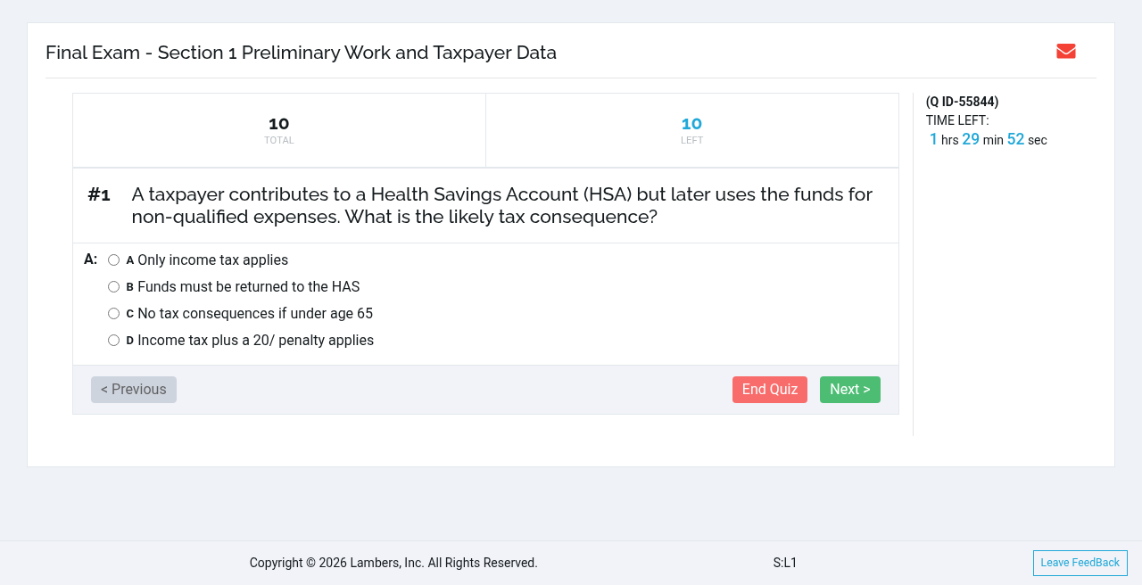Screen dimensions: 1142x585
Task: Select answer A radio button
Action: tap(113, 260)
